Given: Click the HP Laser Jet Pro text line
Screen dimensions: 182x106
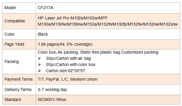Looking at the screenshot, I should [x=73, y=18].
